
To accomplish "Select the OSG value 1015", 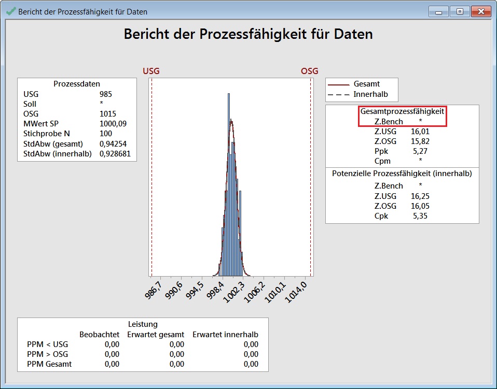I will click(108, 113).
